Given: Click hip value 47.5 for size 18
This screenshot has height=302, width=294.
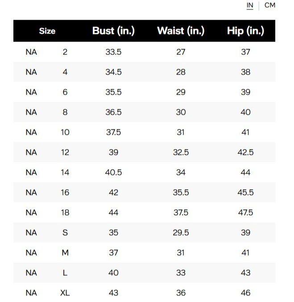Looking at the screenshot, I should 245,213.
